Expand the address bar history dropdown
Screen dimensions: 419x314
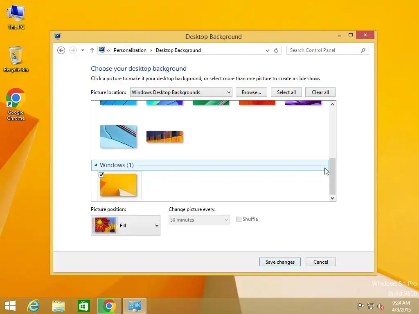pos(267,50)
